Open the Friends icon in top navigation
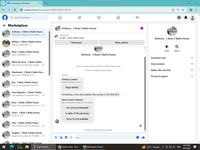200x150 pixels. (x=80, y=18)
